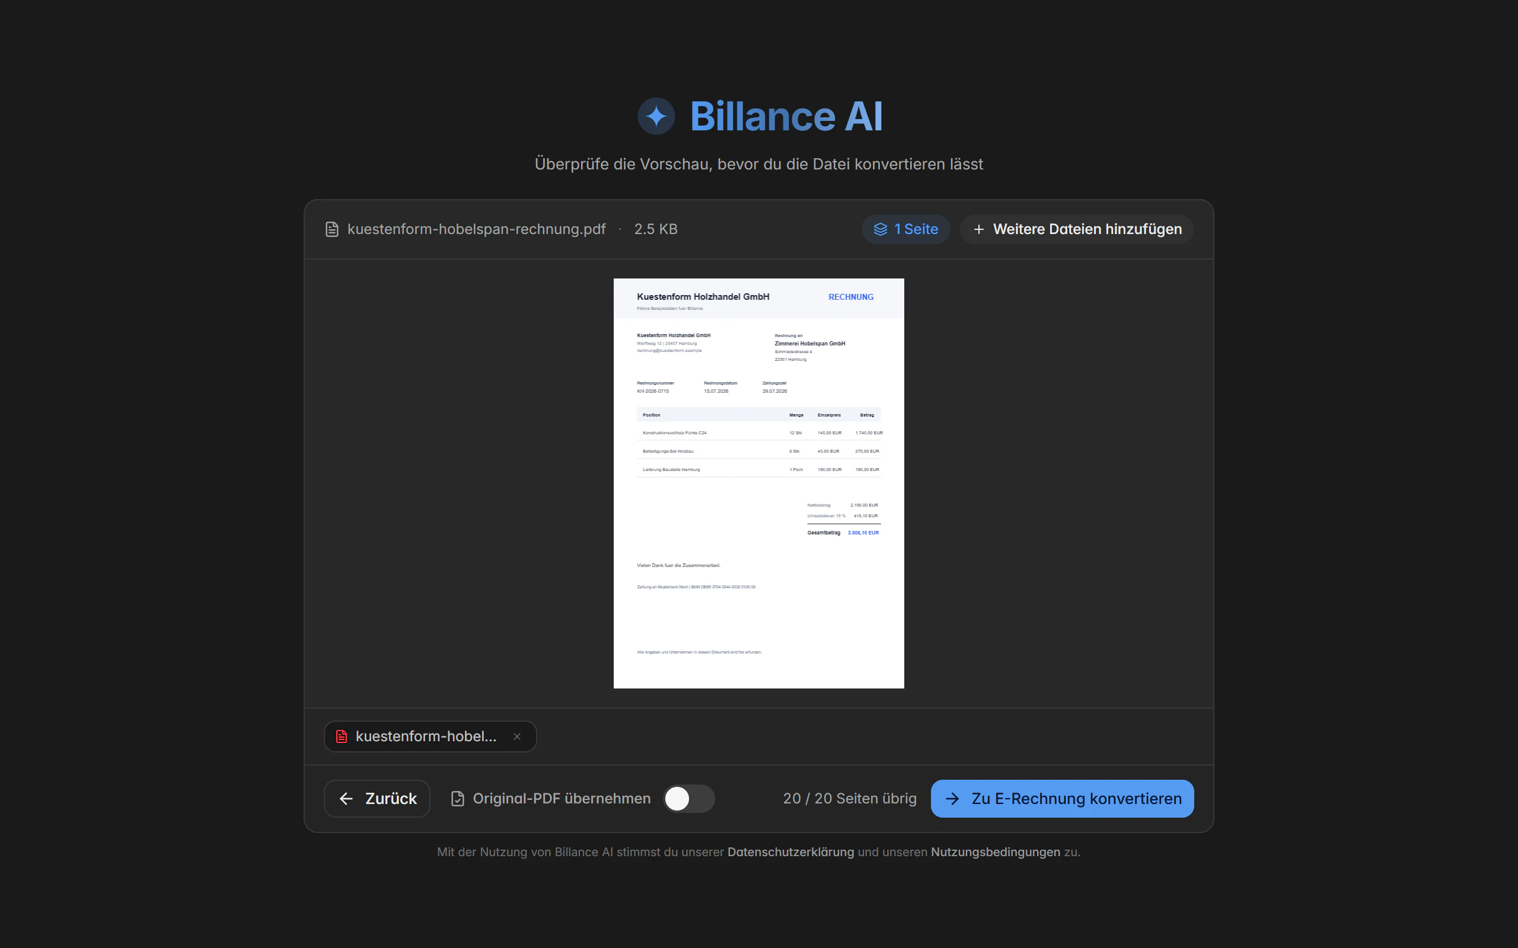1518x948 pixels.
Task: Open the Datenschutzerklärung link
Action: tap(790, 852)
